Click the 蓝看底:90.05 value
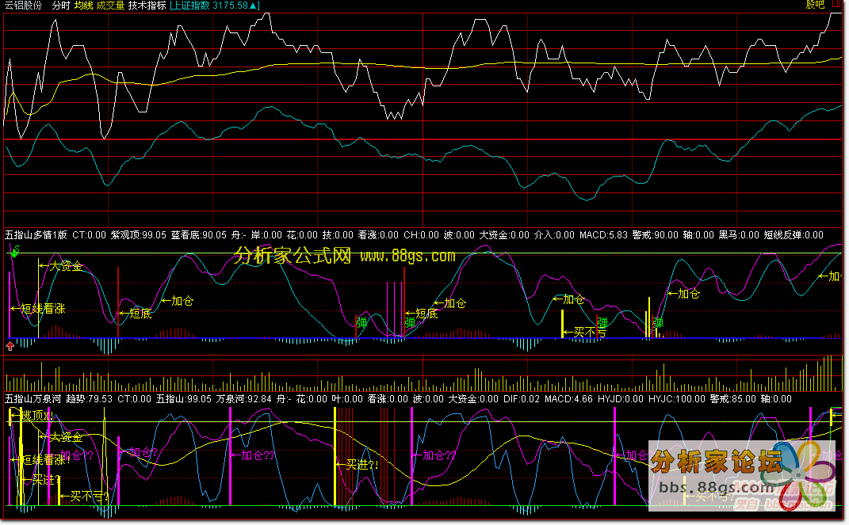 (199, 235)
